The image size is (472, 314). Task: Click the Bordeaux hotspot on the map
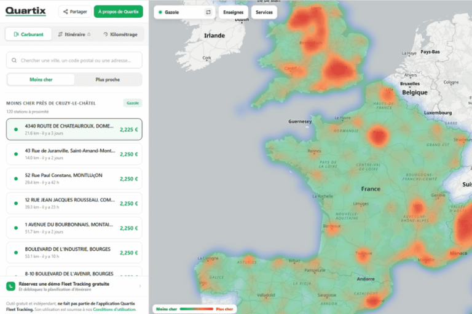(x=332, y=227)
